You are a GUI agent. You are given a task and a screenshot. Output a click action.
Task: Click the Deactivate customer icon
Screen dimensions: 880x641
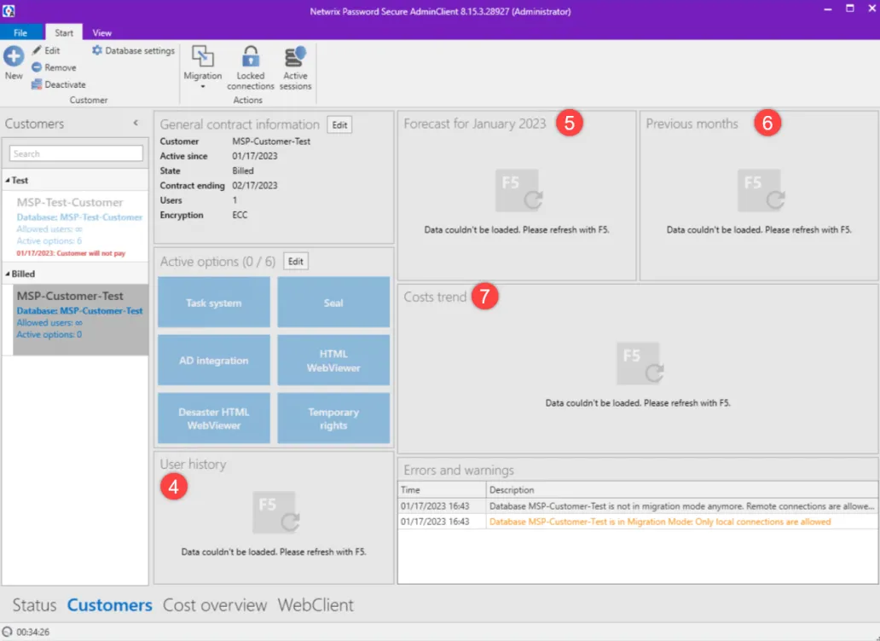coord(37,84)
